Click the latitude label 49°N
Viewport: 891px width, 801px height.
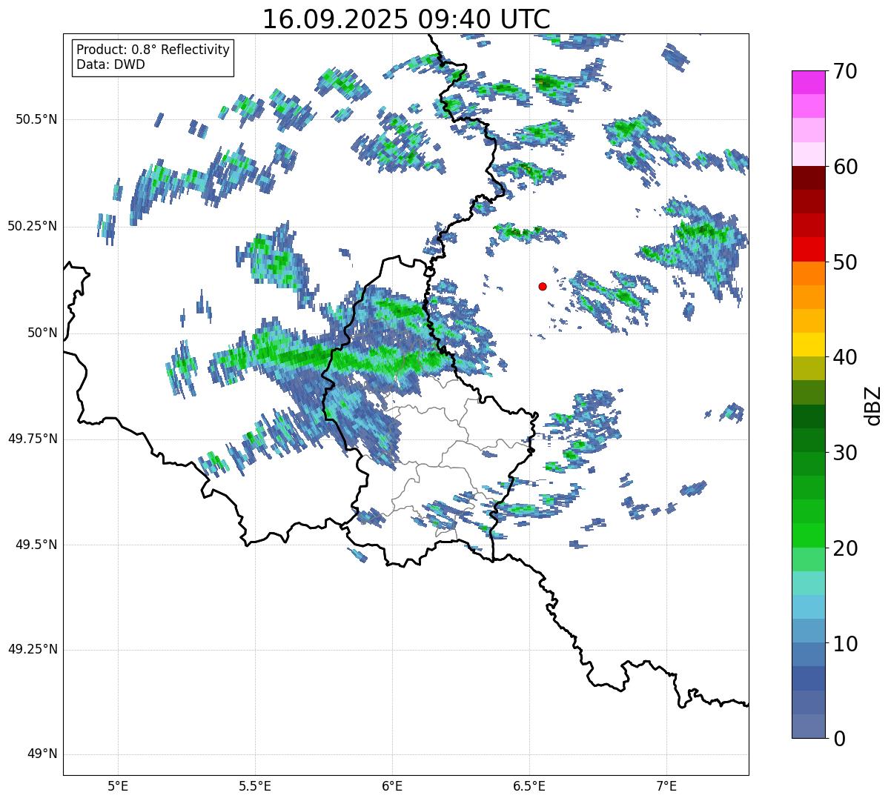42,754
